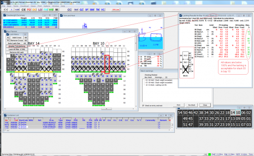The width and height of the screenshot is (254, 156).
Task: Select the CC toolbar icon
Action: [69, 10]
